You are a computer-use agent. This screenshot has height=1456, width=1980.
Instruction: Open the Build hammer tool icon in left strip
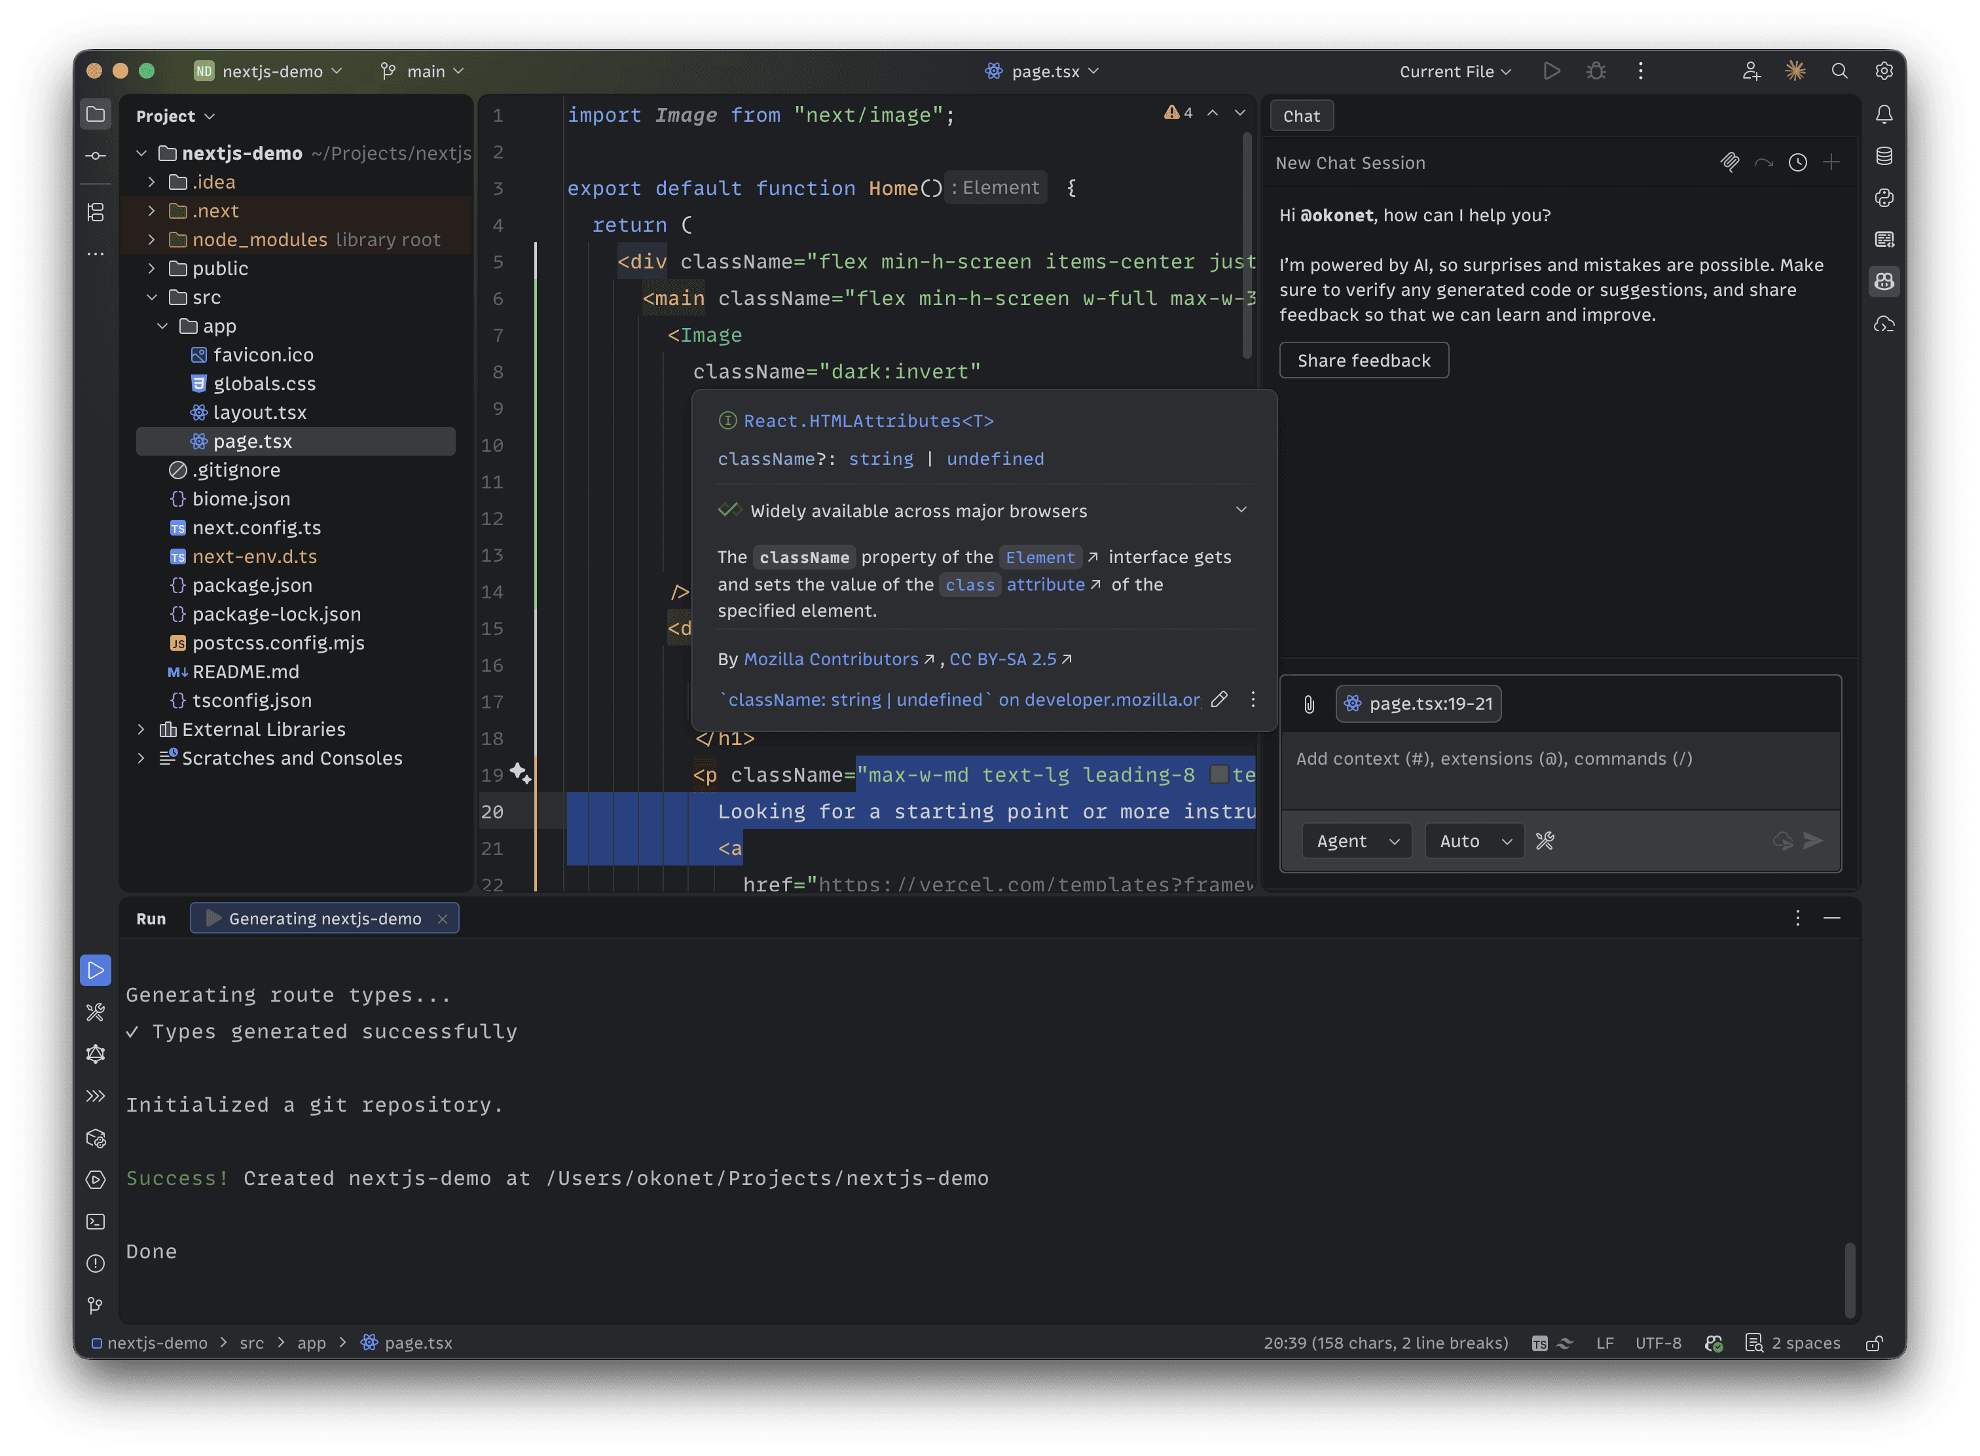(x=95, y=1013)
